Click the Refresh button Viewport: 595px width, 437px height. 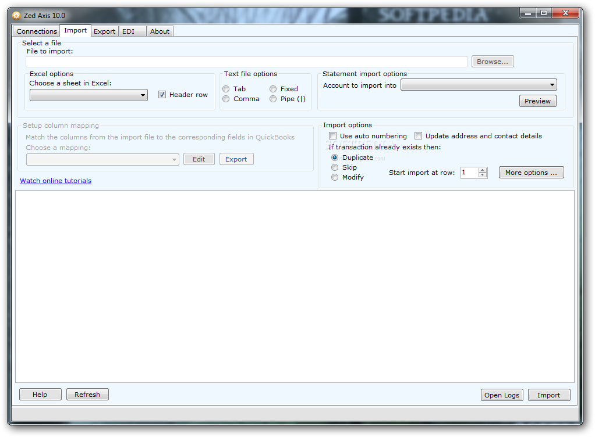87,395
